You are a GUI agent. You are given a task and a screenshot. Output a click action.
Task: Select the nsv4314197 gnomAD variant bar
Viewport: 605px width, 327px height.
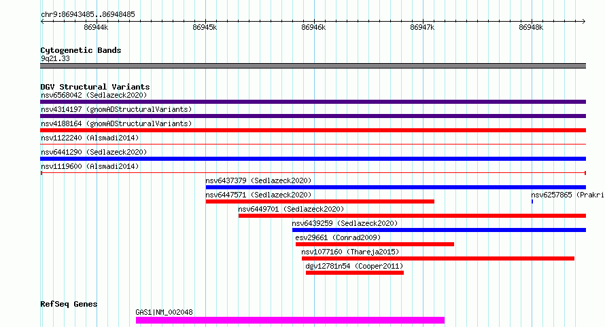313,116
